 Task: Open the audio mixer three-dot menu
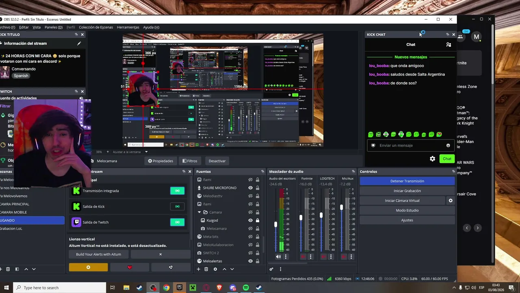[280, 269]
